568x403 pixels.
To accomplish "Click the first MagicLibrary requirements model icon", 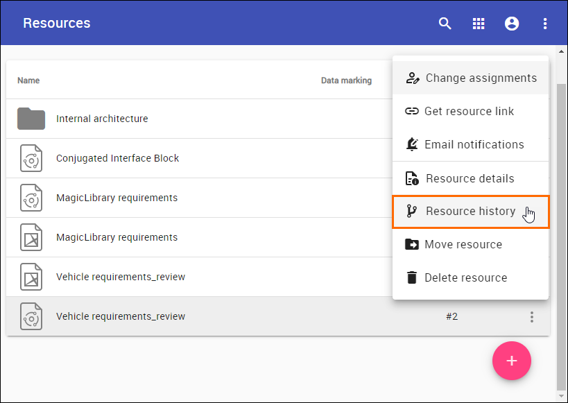I will (31, 198).
